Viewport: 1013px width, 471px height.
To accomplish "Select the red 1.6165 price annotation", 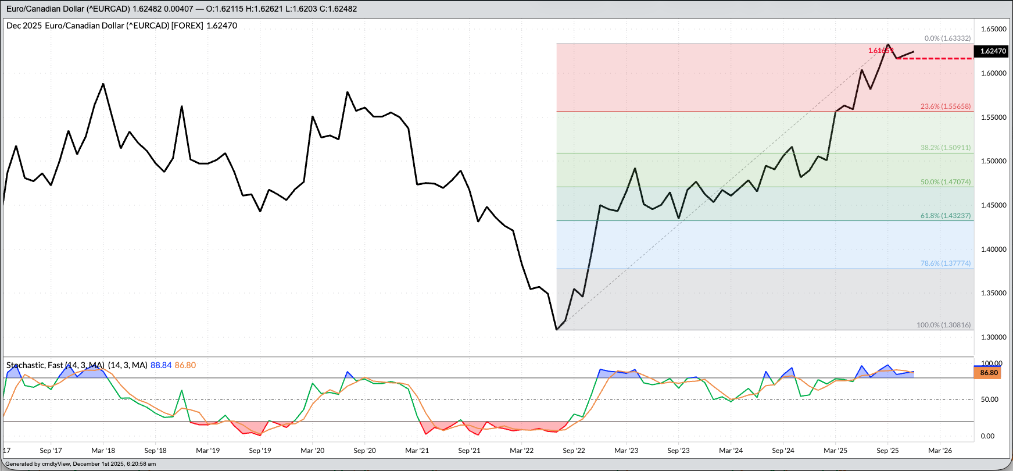I will pyautogui.click(x=879, y=51).
